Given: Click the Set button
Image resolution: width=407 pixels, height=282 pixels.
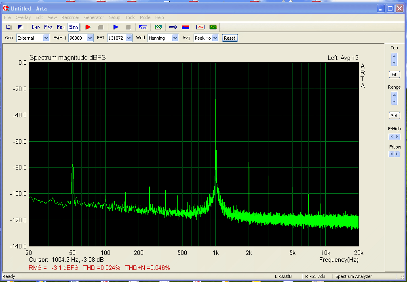Looking at the screenshot, I should click(394, 116).
